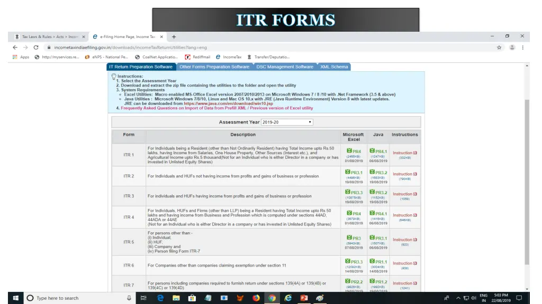Open the Java download link for JRE
This screenshot has height=304, width=542.
[228, 103]
